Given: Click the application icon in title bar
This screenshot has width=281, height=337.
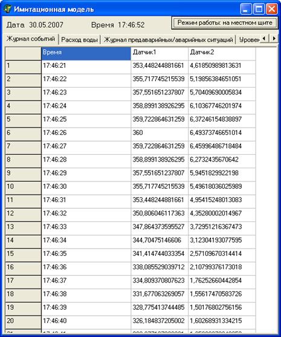Looking at the screenshot, I should [x=8, y=9].
